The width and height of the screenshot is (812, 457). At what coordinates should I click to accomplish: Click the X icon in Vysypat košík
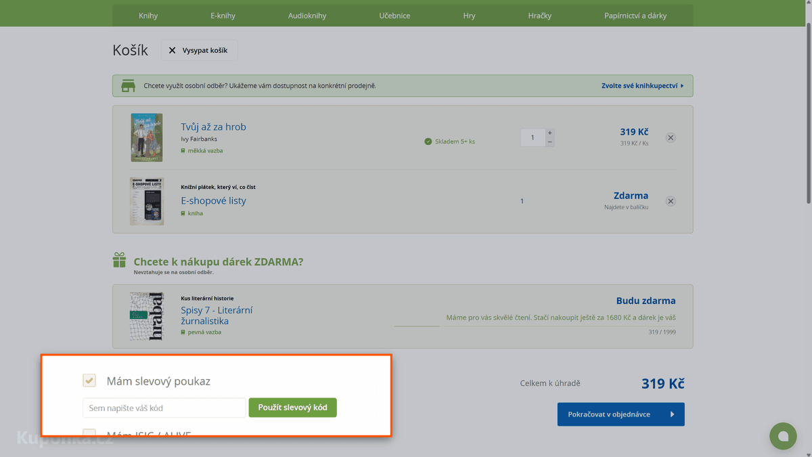pyautogui.click(x=172, y=50)
